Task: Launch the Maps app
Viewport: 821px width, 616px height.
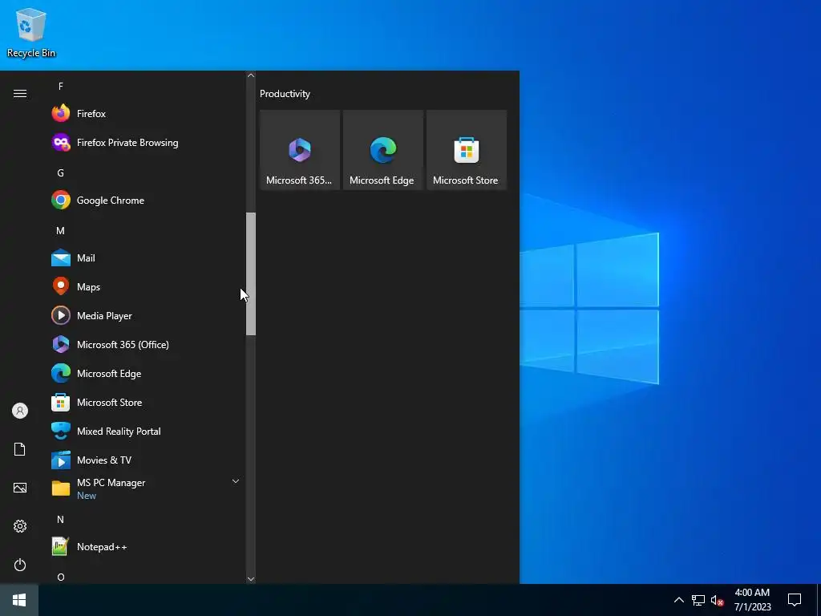Action: point(146,286)
